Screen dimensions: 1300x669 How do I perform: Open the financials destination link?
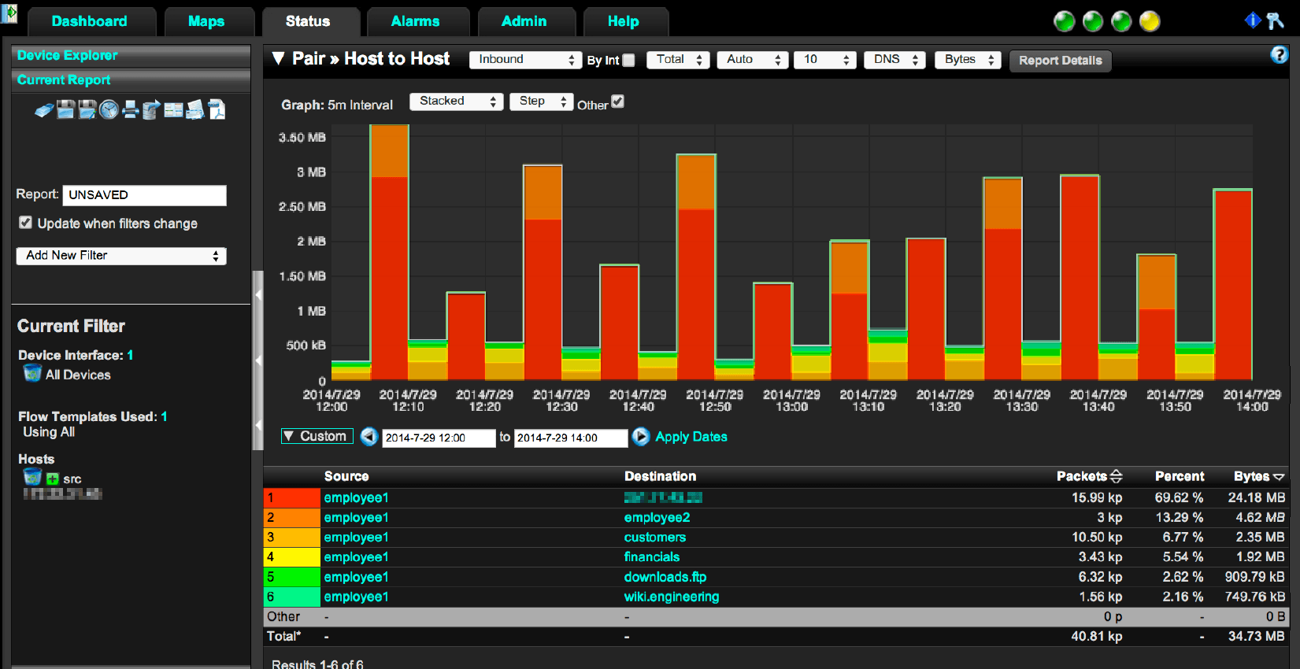(x=652, y=557)
